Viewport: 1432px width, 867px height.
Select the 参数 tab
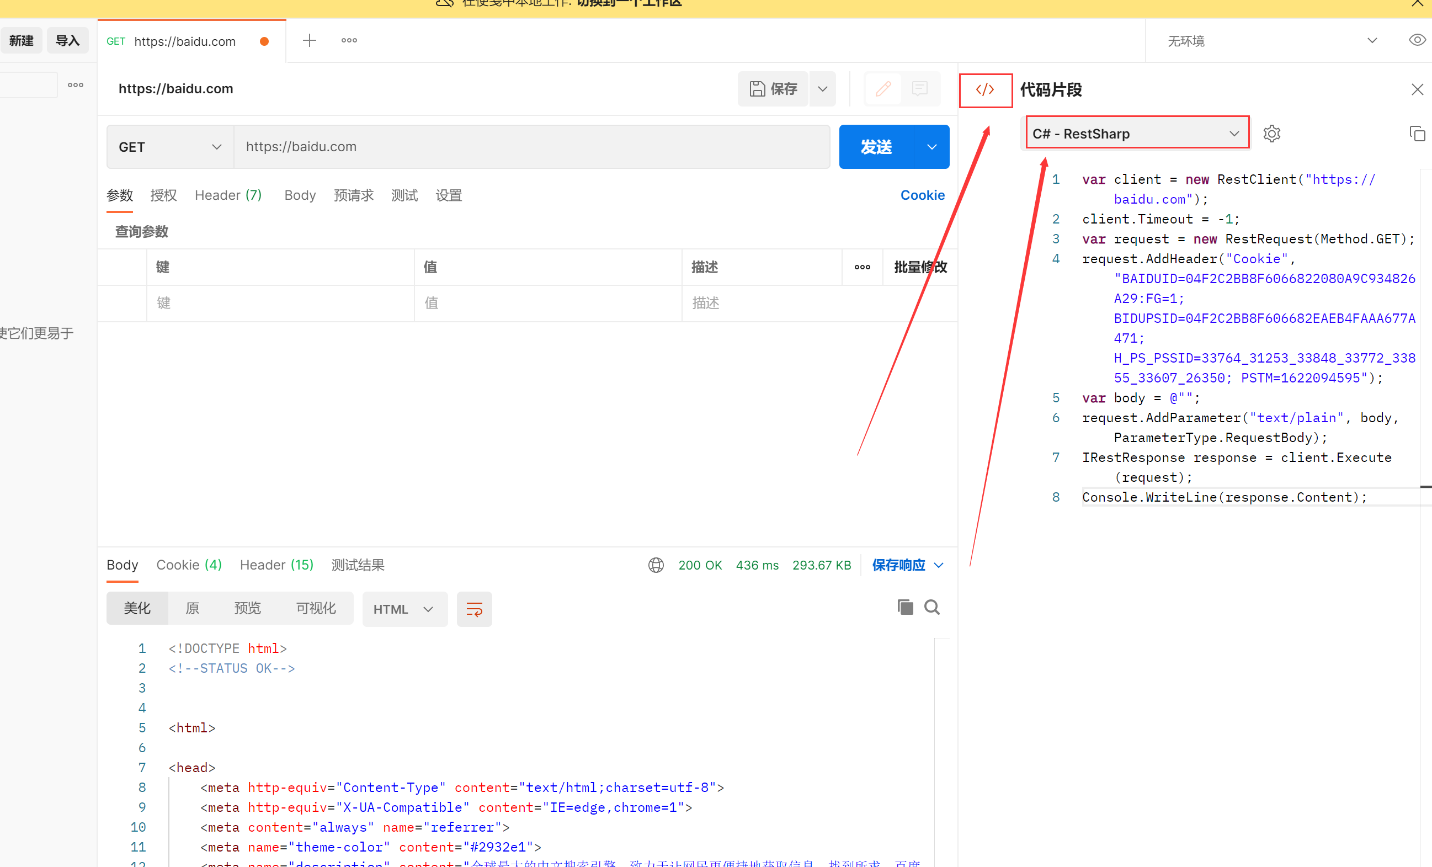(120, 195)
